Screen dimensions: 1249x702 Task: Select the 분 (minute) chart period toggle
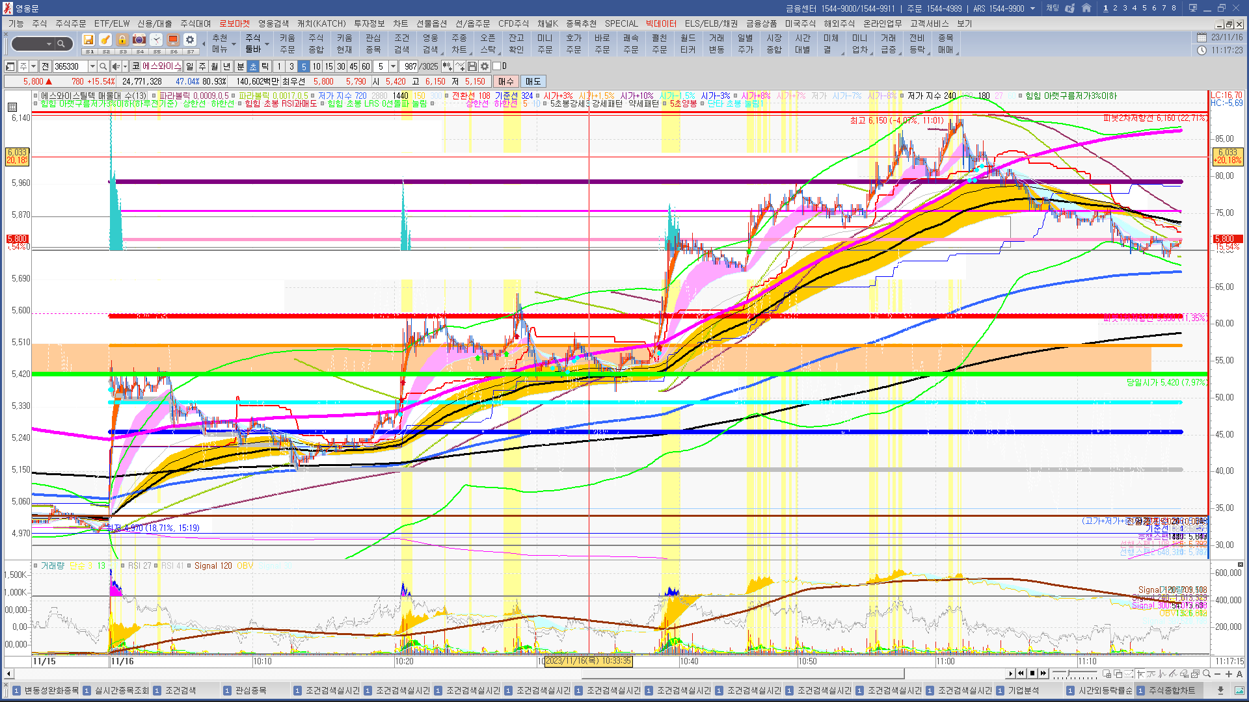click(240, 66)
